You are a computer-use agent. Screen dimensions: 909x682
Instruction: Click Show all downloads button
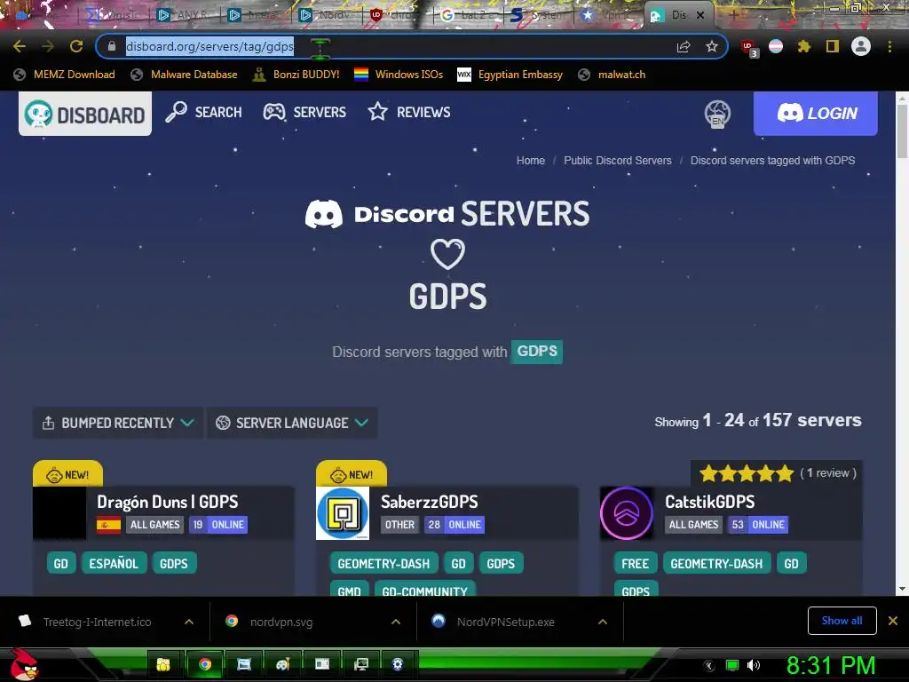point(842,621)
